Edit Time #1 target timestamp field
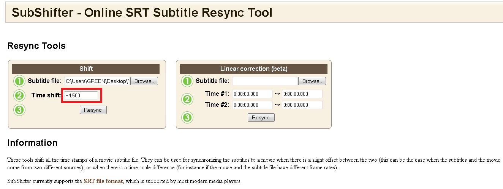503x189 pixels. coord(302,94)
